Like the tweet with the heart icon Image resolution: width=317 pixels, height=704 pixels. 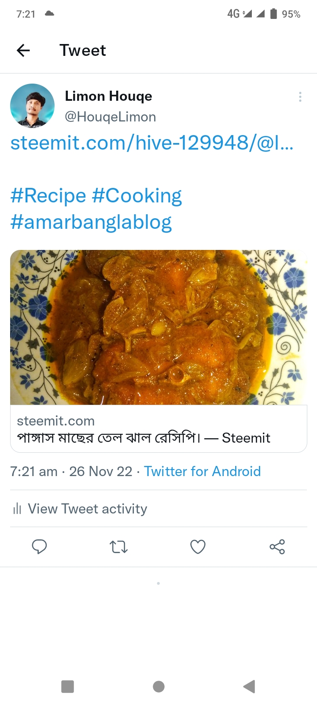point(198,546)
